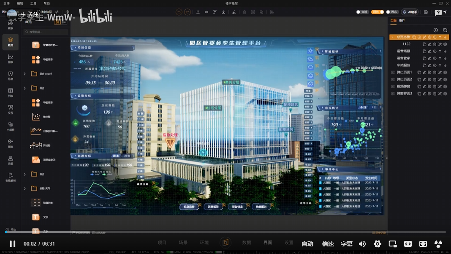Click the download icon in toolbar

(223, 12)
